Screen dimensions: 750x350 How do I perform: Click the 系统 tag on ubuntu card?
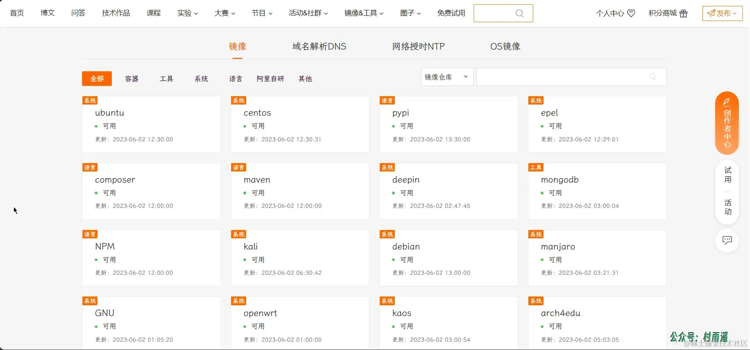[x=90, y=101]
